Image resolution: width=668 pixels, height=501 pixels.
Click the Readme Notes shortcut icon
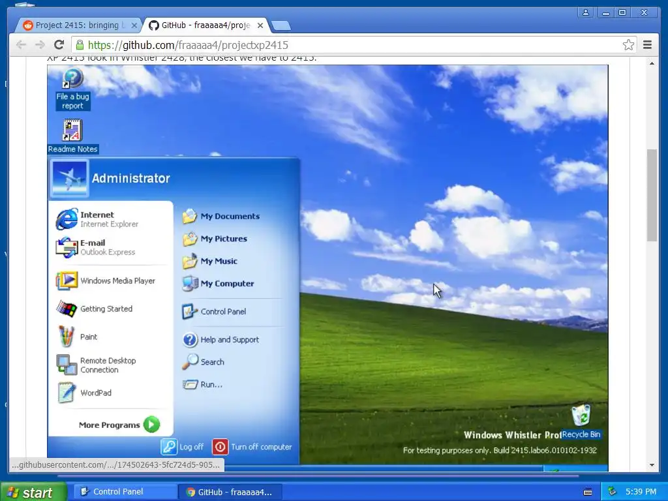click(72, 130)
